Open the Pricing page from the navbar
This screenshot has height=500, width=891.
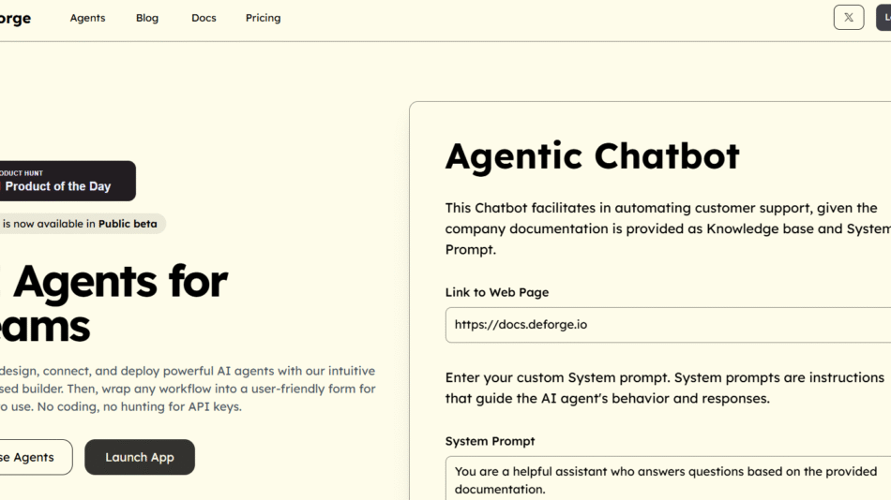click(263, 18)
